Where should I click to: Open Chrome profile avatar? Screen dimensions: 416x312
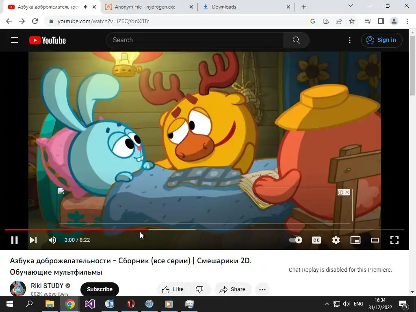394,21
